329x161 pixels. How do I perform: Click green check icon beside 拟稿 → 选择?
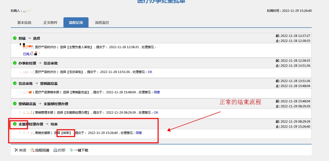click(15, 38)
